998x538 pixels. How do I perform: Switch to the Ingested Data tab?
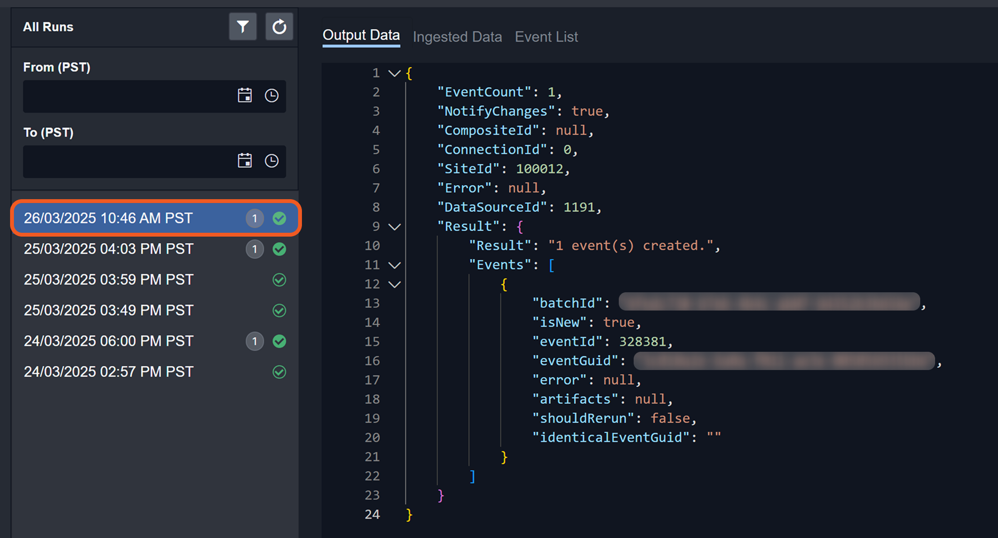click(457, 37)
